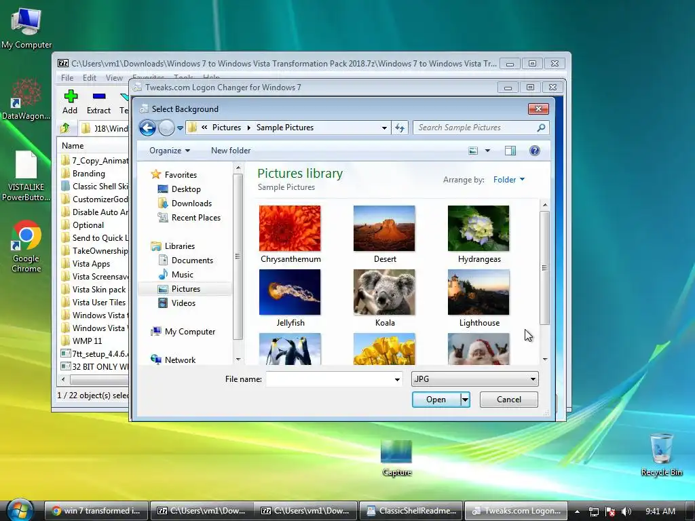The width and height of the screenshot is (695, 521).
Task: Click the volume speaker tray icon
Action: point(626,512)
